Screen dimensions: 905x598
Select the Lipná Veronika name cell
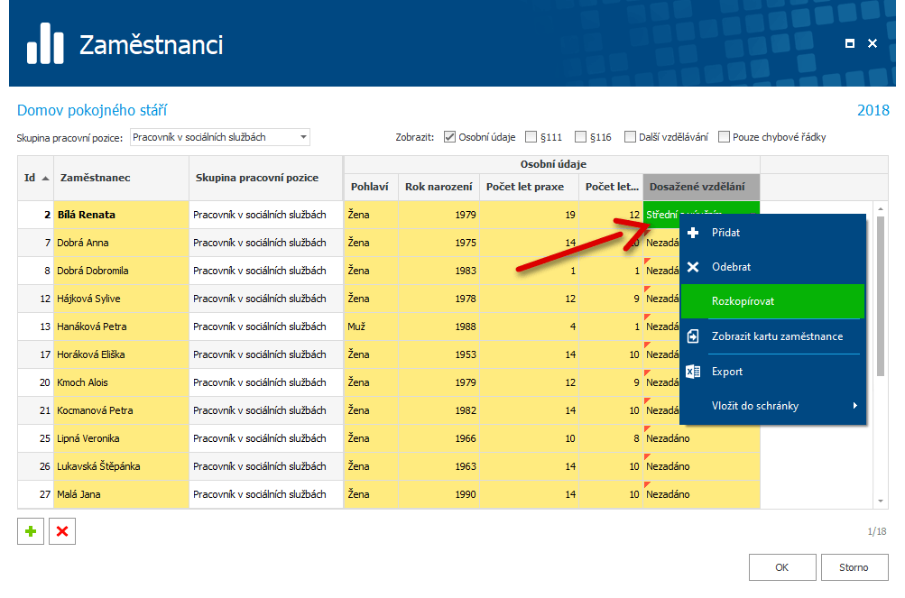[x=121, y=438]
